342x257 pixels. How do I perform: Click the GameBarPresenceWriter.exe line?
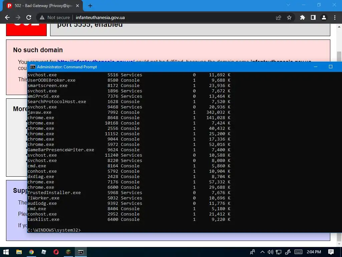(129, 150)
